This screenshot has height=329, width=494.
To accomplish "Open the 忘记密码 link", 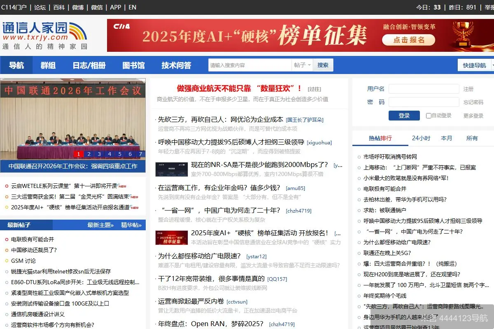I will [473, 102].
